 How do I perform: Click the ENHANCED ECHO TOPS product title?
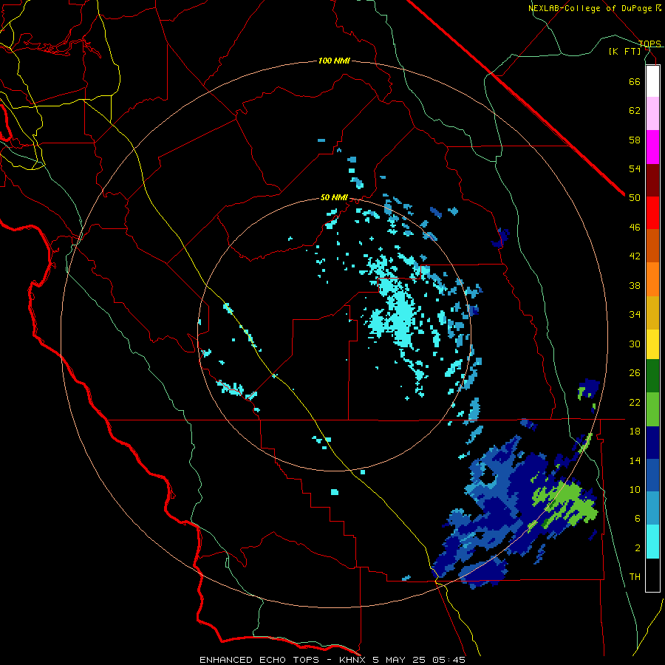tap(259, 660)
